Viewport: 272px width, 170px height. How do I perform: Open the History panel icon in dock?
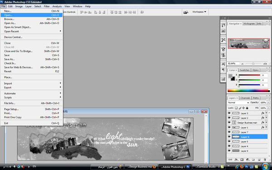223,25
